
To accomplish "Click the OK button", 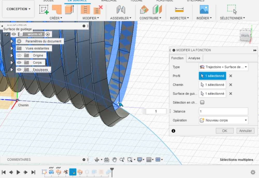I will [225, 131].
